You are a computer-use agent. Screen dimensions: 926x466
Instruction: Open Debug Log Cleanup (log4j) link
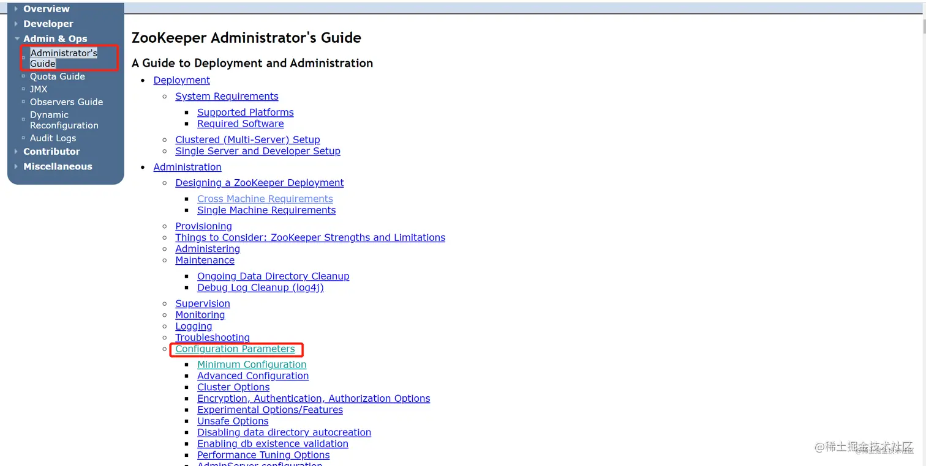click(x=260, y=287)
